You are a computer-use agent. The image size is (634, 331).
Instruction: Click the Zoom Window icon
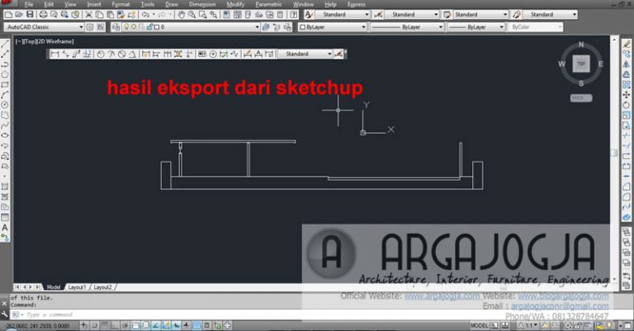pos(202,15)
